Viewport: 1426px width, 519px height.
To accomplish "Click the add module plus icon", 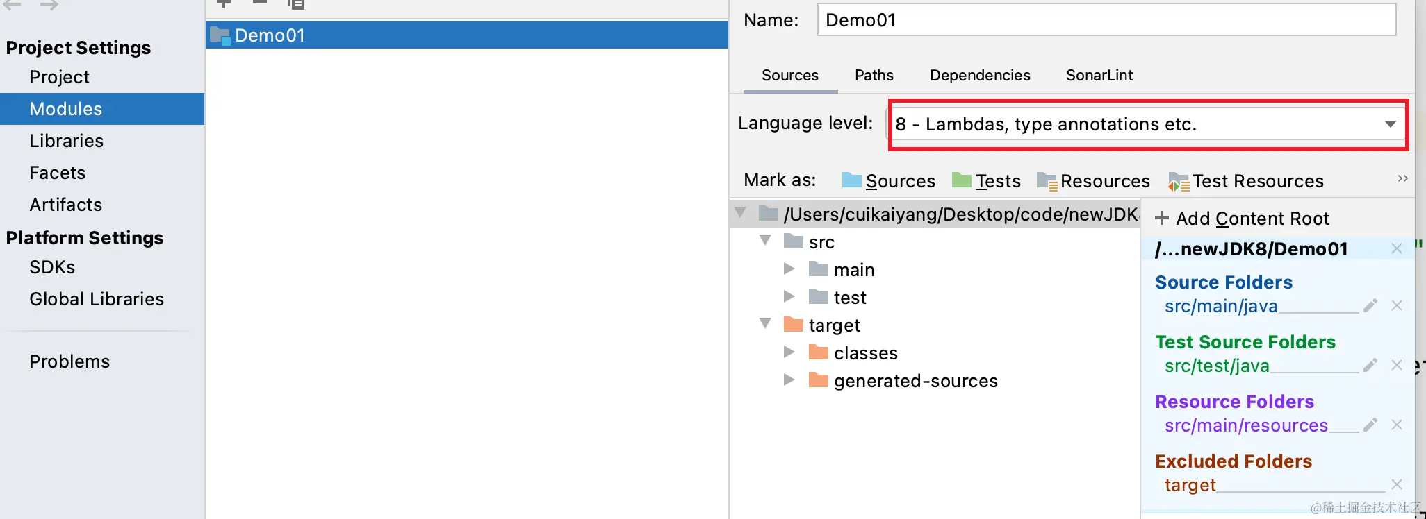I will click(224, 3).
